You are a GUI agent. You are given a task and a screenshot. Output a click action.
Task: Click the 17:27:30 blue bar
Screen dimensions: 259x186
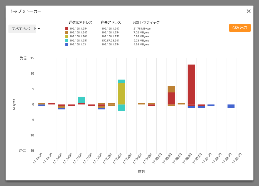[211, 105]
